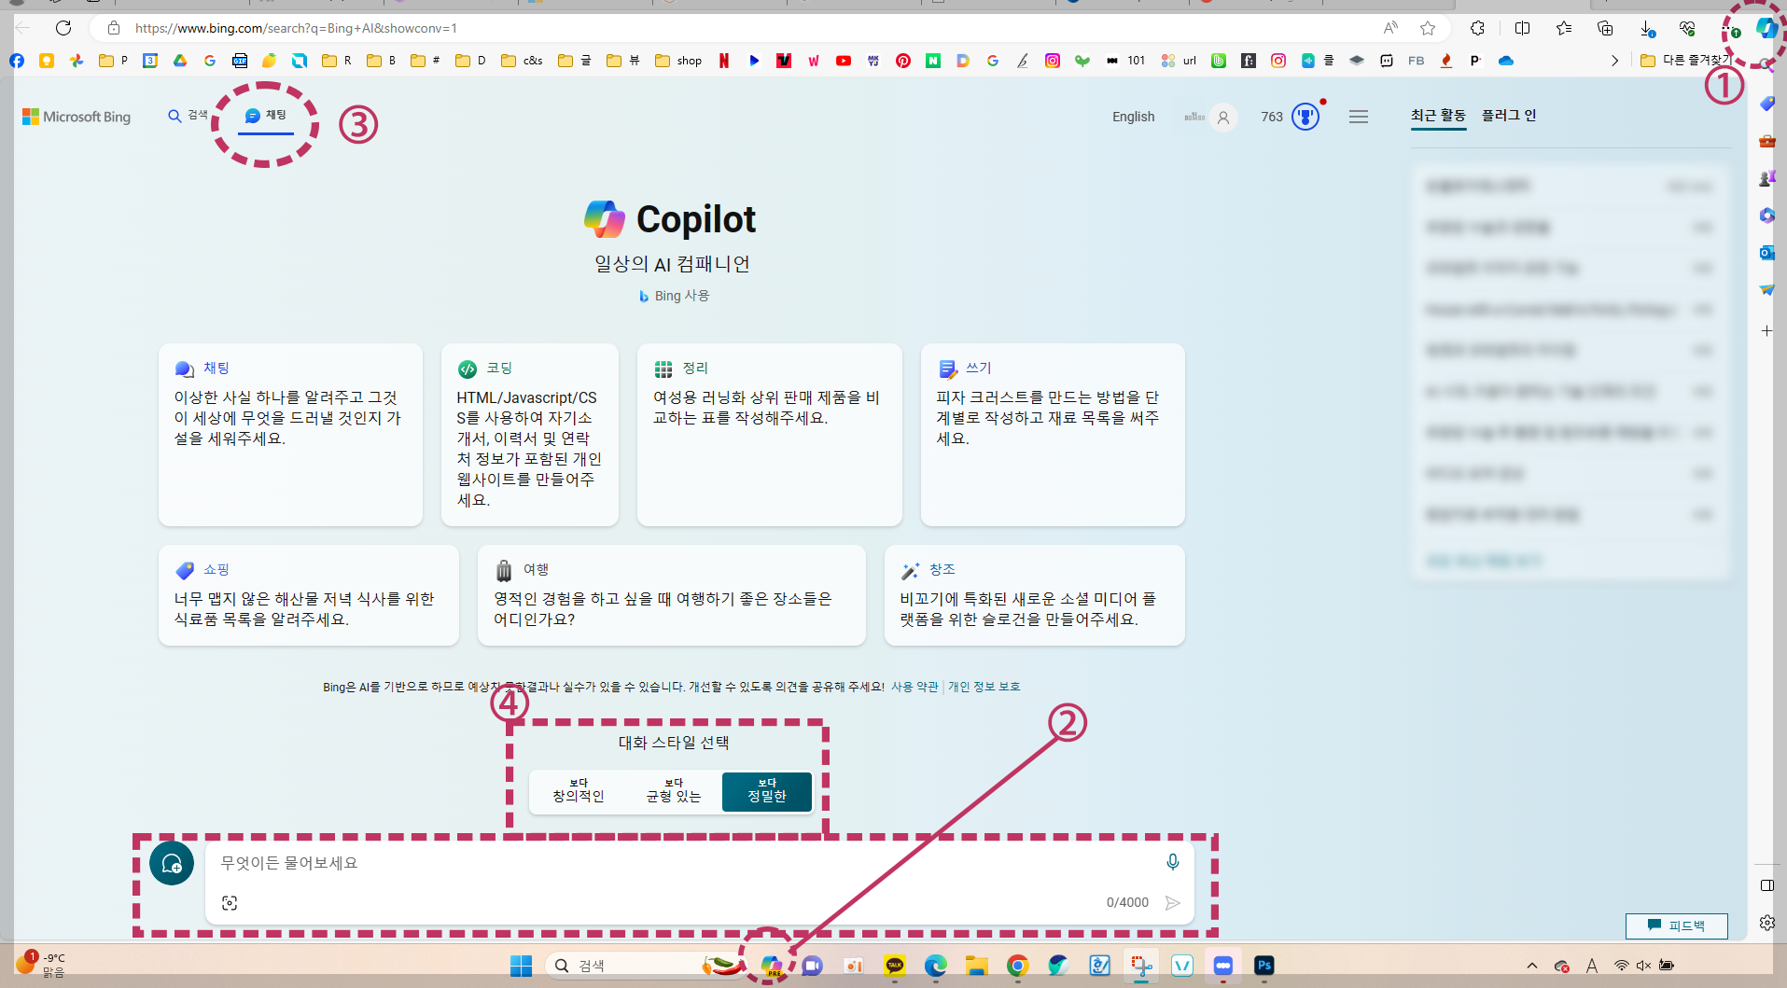Open the c&s bookmarks folder
1787x988 pixels.
523,61
